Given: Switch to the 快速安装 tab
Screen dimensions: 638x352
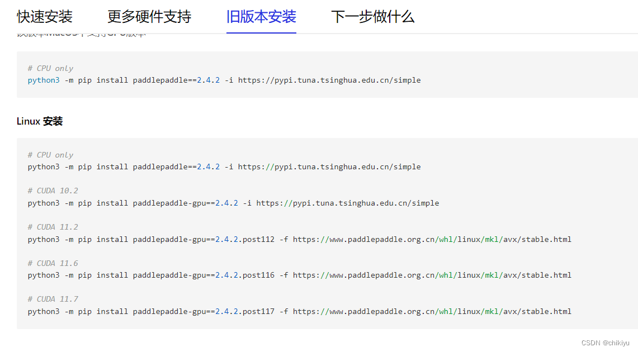Looking at the screenshot, I should 45,17.
